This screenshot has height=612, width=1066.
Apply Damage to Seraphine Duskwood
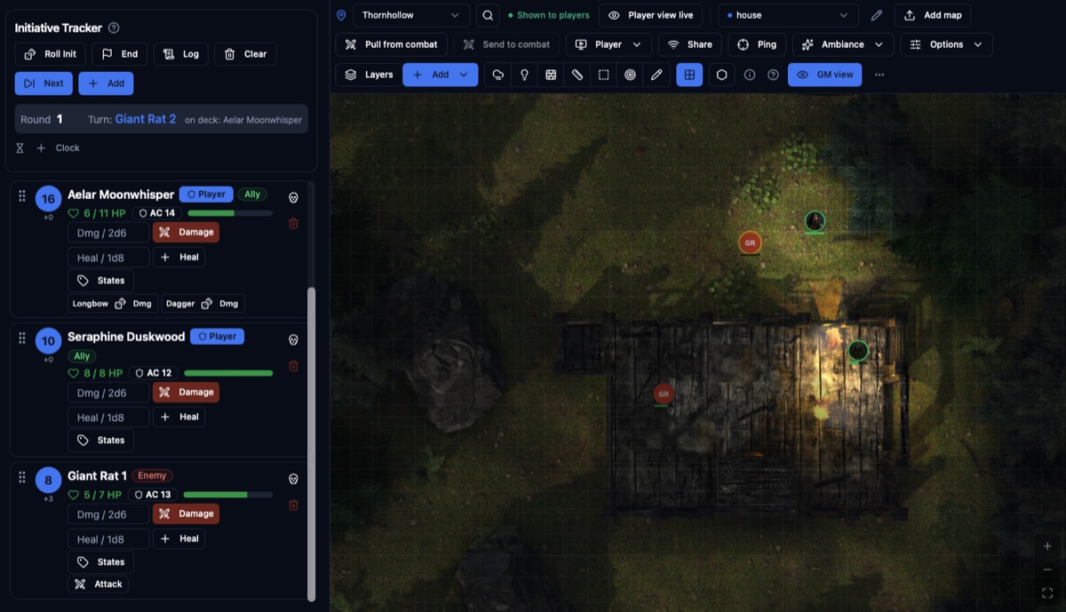click(186, 392)
